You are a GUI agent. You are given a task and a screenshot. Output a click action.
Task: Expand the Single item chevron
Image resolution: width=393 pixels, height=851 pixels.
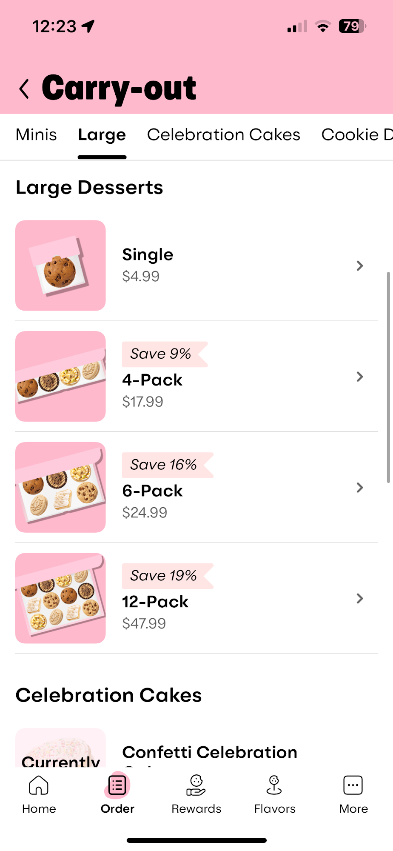[360, 266]
